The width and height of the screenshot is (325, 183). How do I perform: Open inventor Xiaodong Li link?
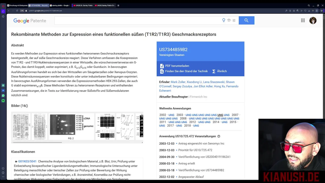pyautogui.click(x=194, y=82)
